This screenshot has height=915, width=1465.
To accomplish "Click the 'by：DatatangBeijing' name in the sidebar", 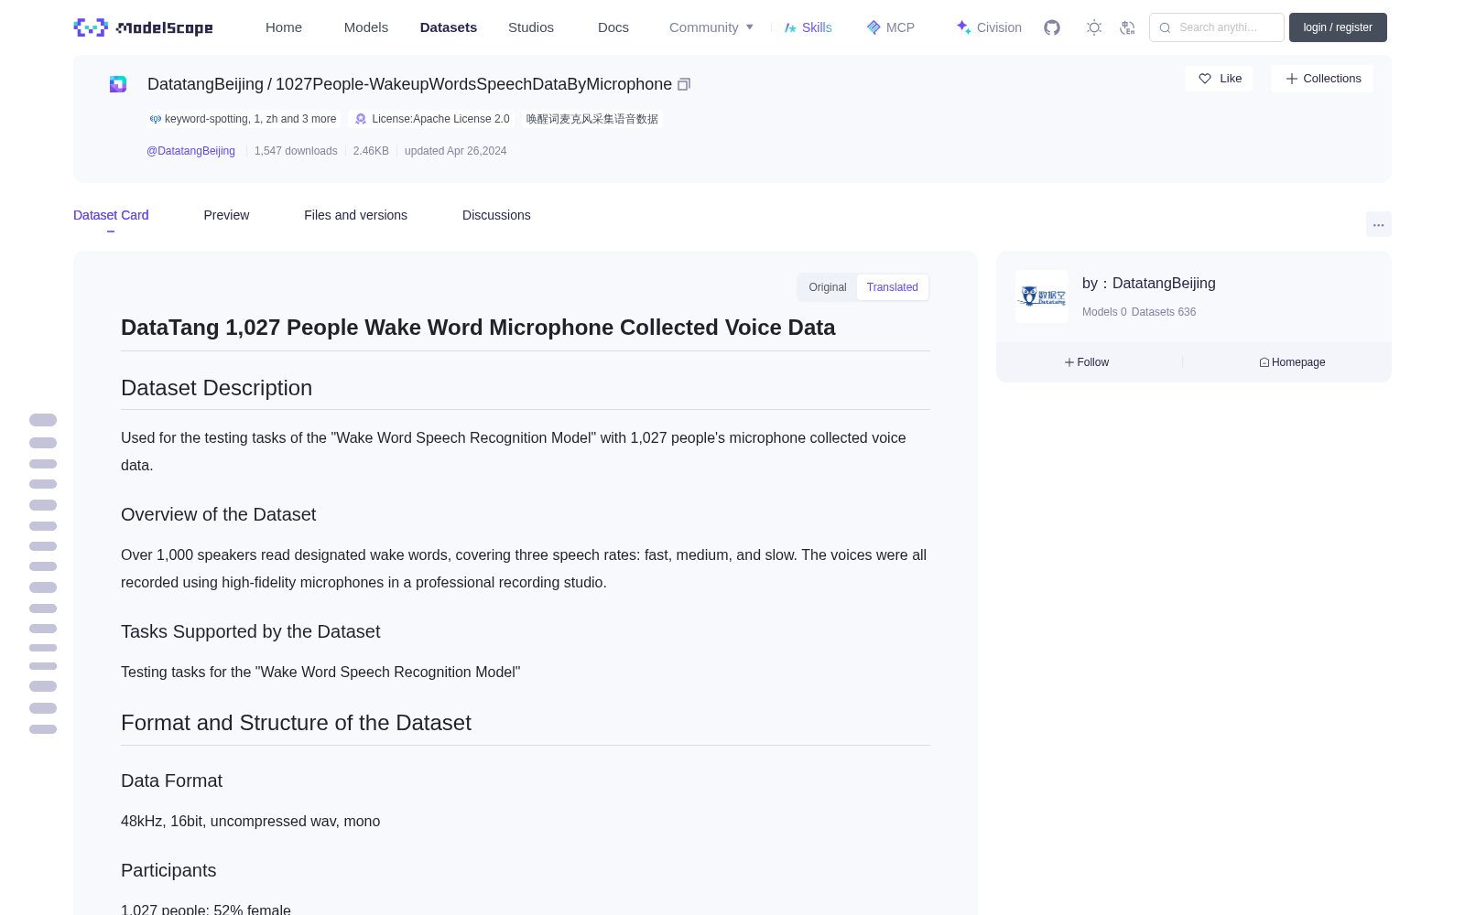I will (x=1149, y=284).
